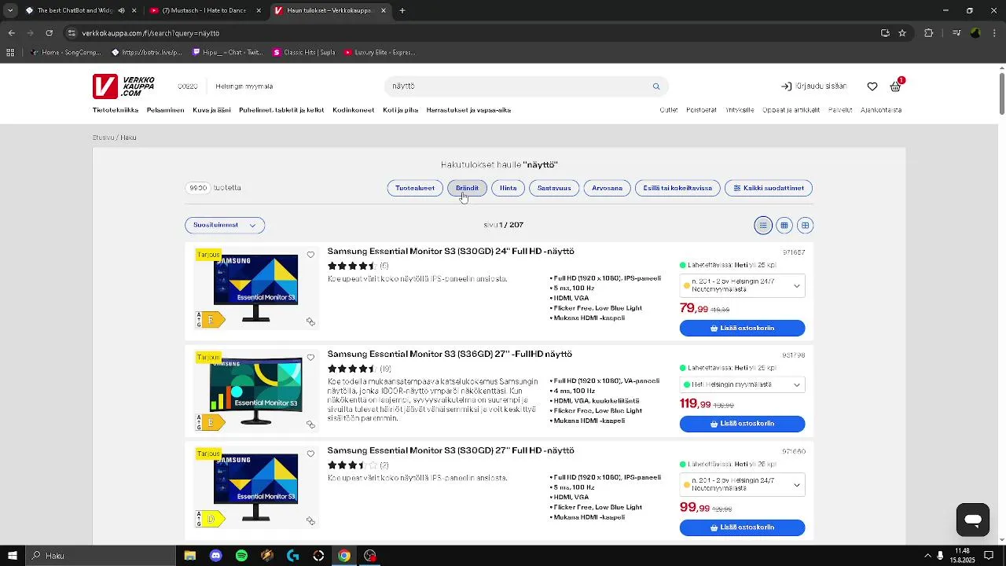
Task: Open the Outlet link
Action: click(x=669, y=110)
